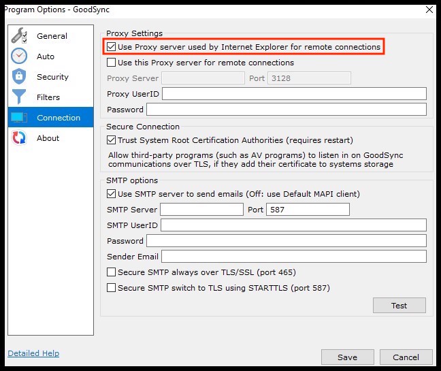Viewport: 441px width, 371px height.
Task: Click the General wrench icon
Action: tap(19, 35)
